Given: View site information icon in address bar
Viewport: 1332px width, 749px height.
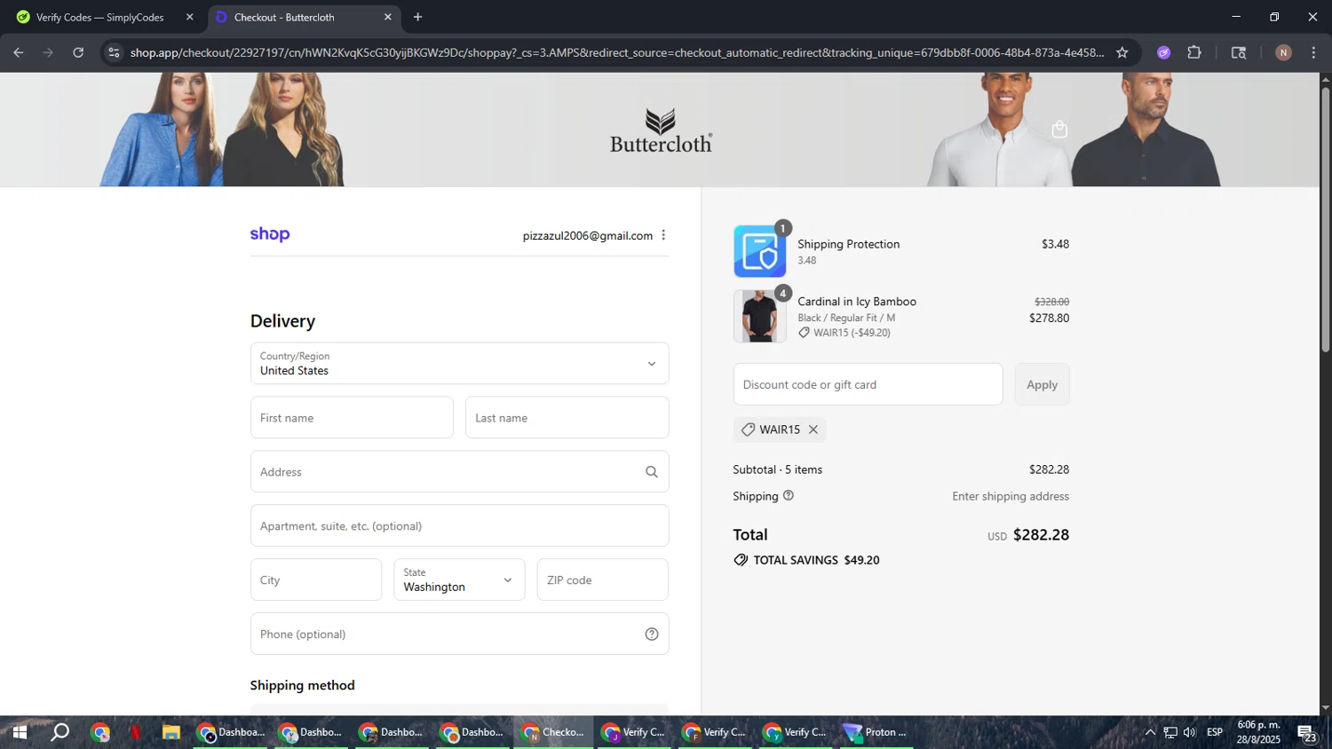Looking at the screenshot, I should pos(113,52).
